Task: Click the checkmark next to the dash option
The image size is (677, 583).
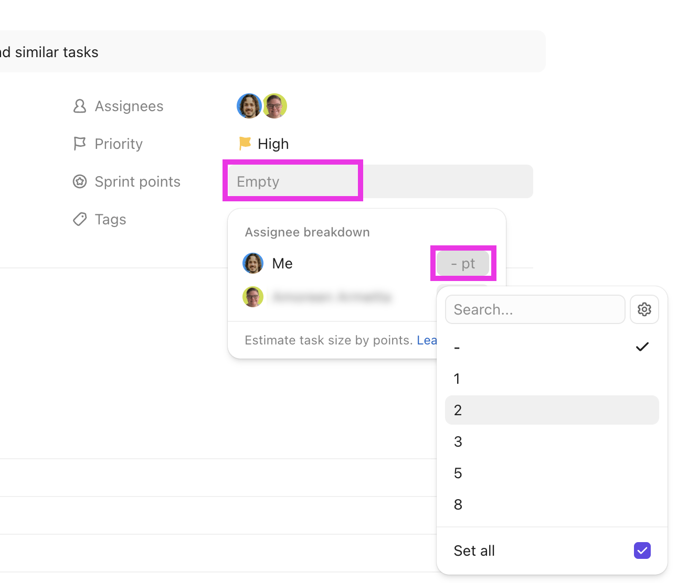Action: coord(642,347)
